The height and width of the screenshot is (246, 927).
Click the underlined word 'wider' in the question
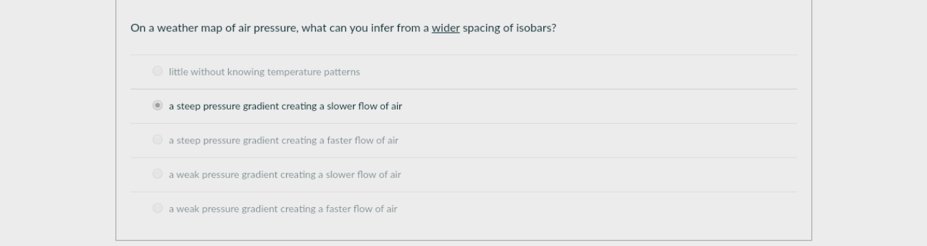pos(446,28)
